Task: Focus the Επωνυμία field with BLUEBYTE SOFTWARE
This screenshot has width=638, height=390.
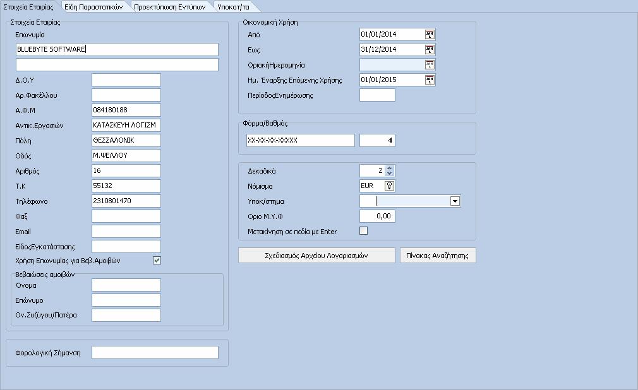Action: pos(117,50)
